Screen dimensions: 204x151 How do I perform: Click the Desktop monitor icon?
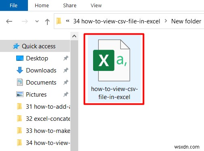[x=20, y=58]
